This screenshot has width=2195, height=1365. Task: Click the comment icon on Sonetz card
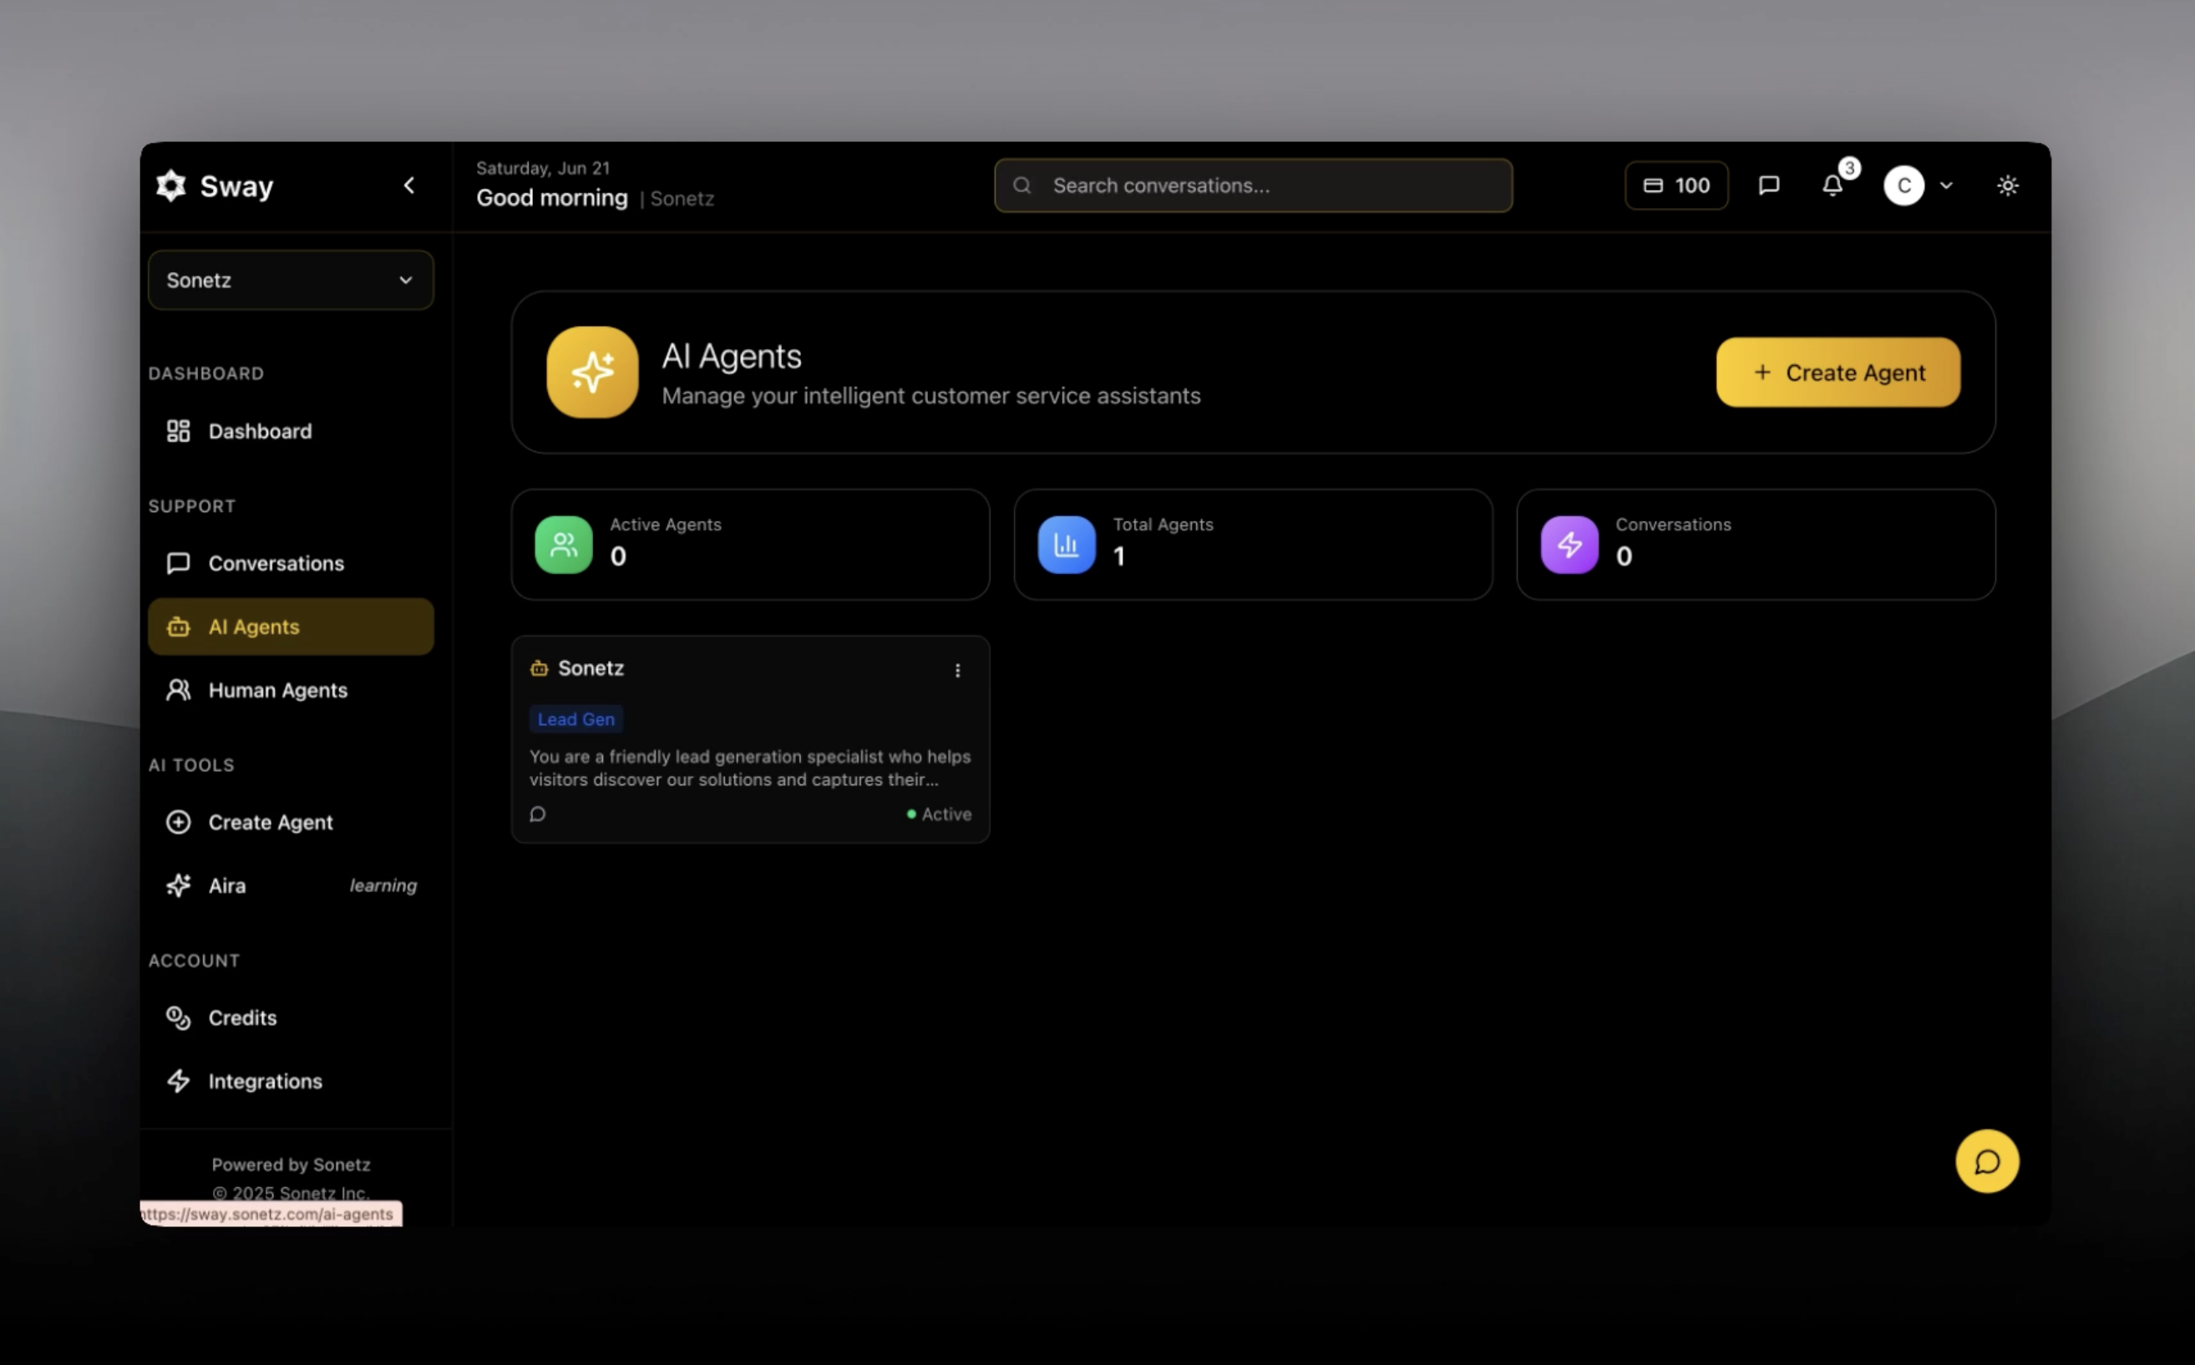[x=538, y=814]
